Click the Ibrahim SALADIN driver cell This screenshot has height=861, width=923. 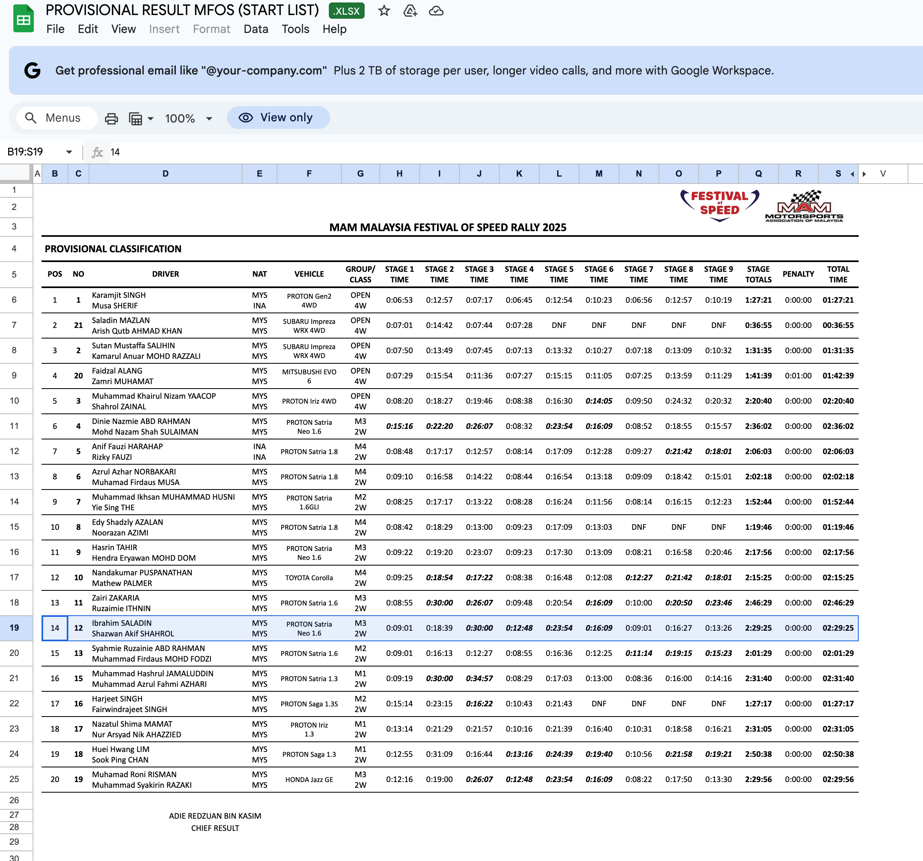click(x=165, y=628)
